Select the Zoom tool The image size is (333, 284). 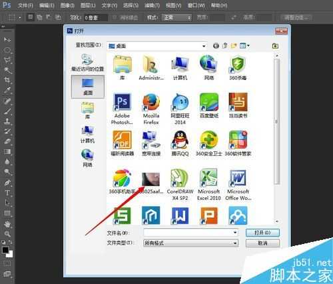click(7, 234)
